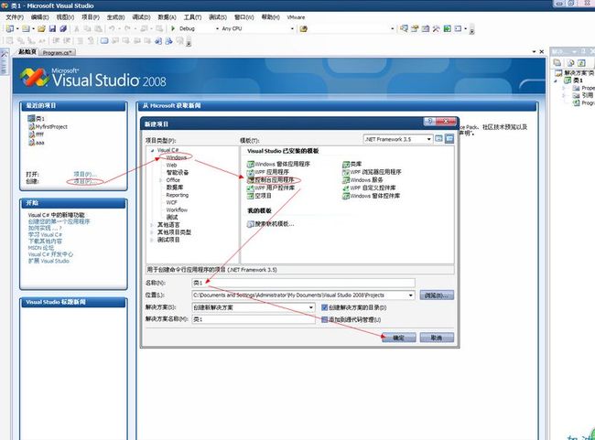Click 创建 项目 link on start page

click(x=83, y=181)
